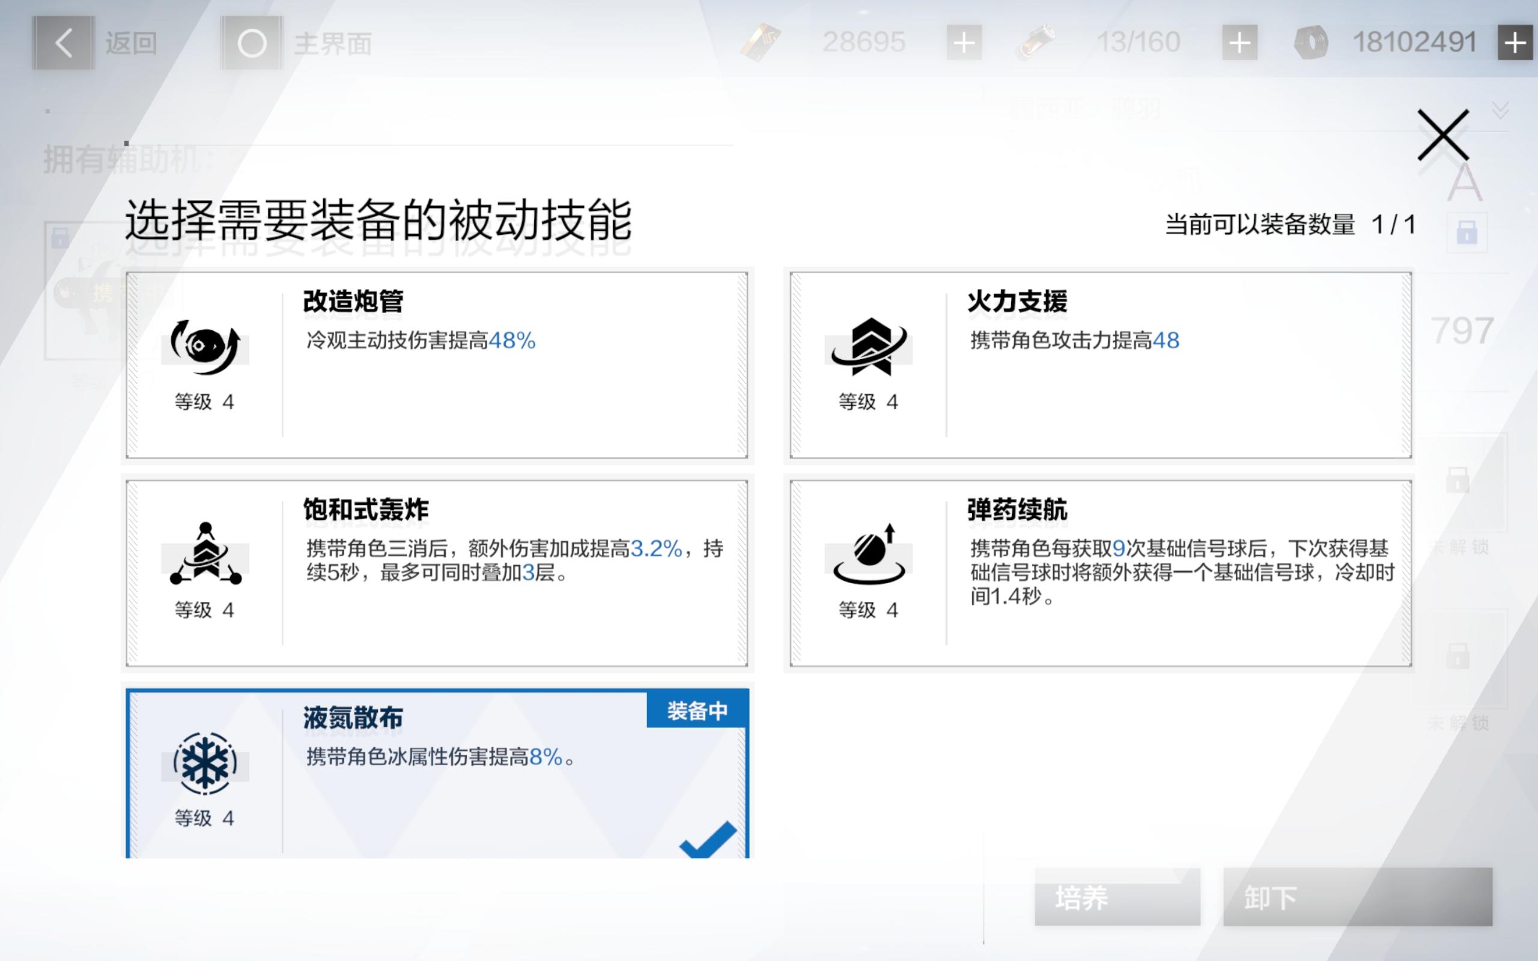The image size is (1538, 961).
Task: Click the 携带角色冰属性伤害提高8% description
Action: click(x=441, y=757)
